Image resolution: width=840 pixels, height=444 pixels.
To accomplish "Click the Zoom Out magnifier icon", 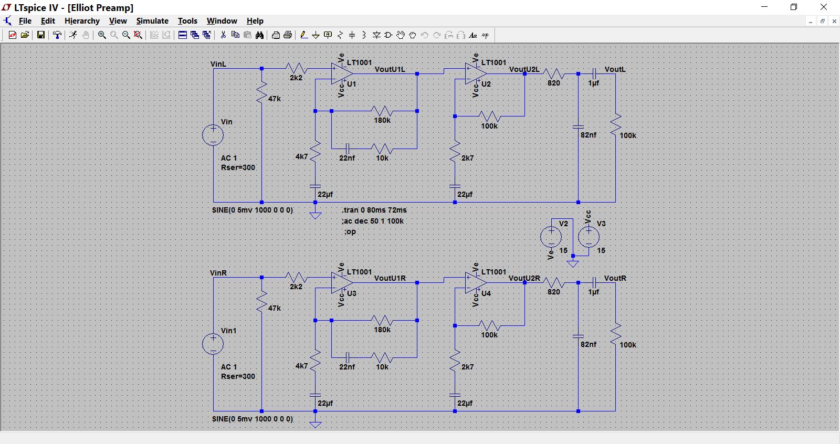I will point(126,35).
